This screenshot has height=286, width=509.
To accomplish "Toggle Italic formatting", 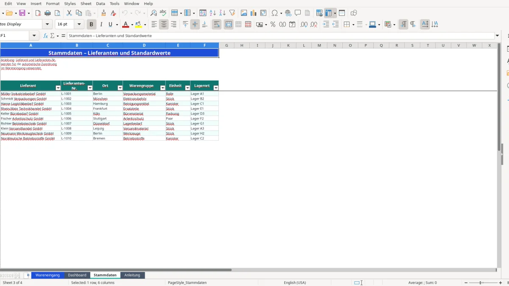I will pyautogui.click(x=101, y=25).
